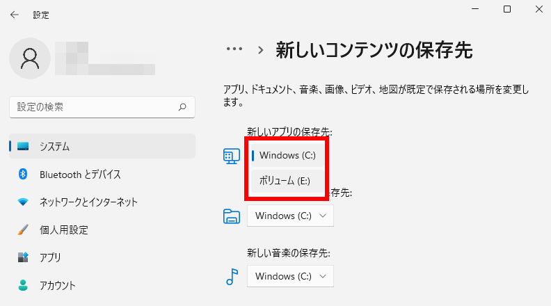
Task: Click the 新しい音楽の保存先 label
Action: tap(289, 253)
